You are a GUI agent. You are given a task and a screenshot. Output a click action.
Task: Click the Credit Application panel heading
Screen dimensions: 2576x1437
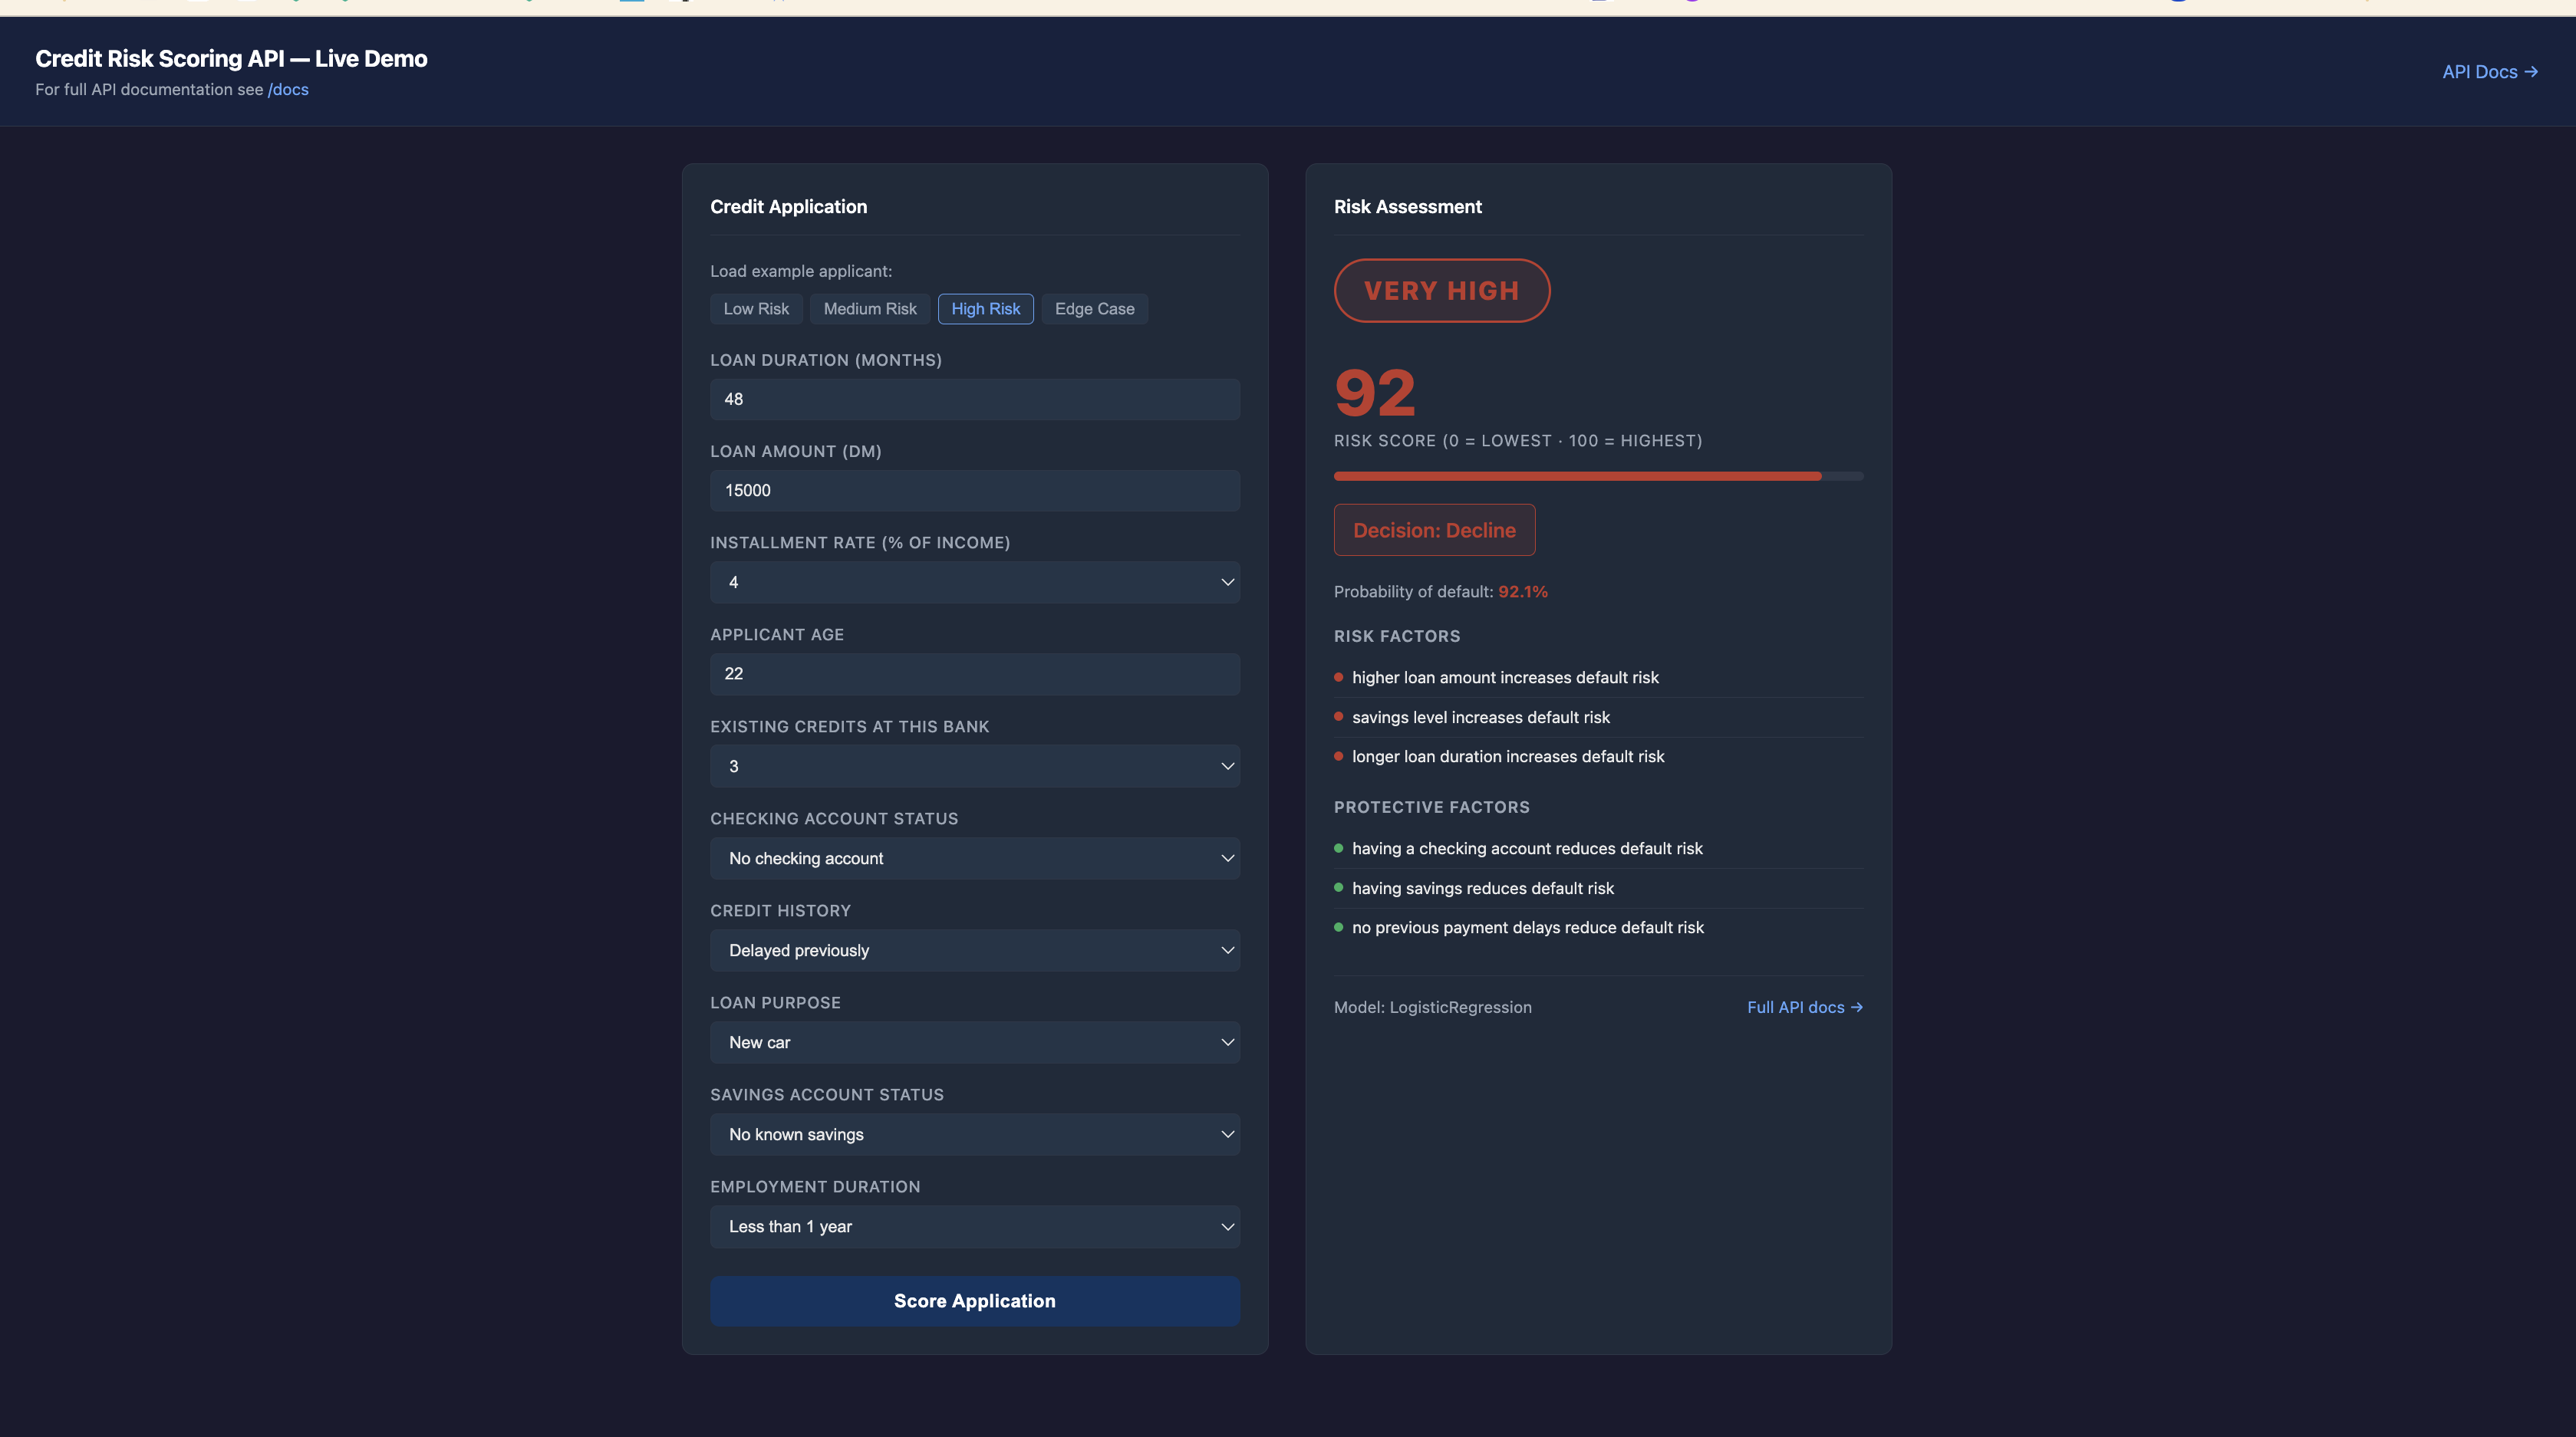click(788, 207)
